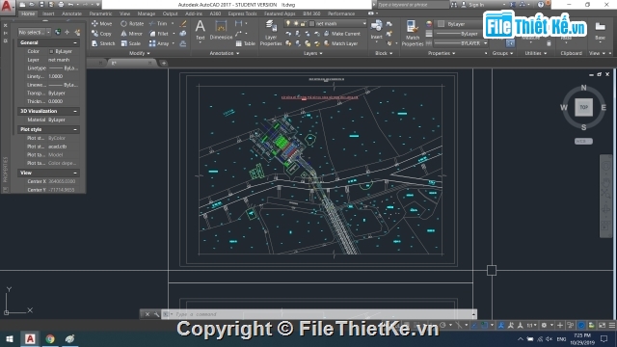Click Match Properties tool
Viewport: 617px width, 347px height.
[413, 33]
